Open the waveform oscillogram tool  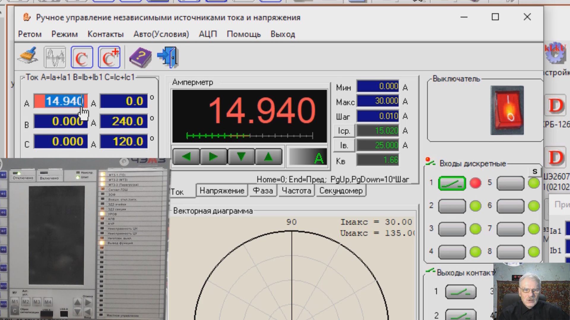pyautogui.click(x=55, y=57)
